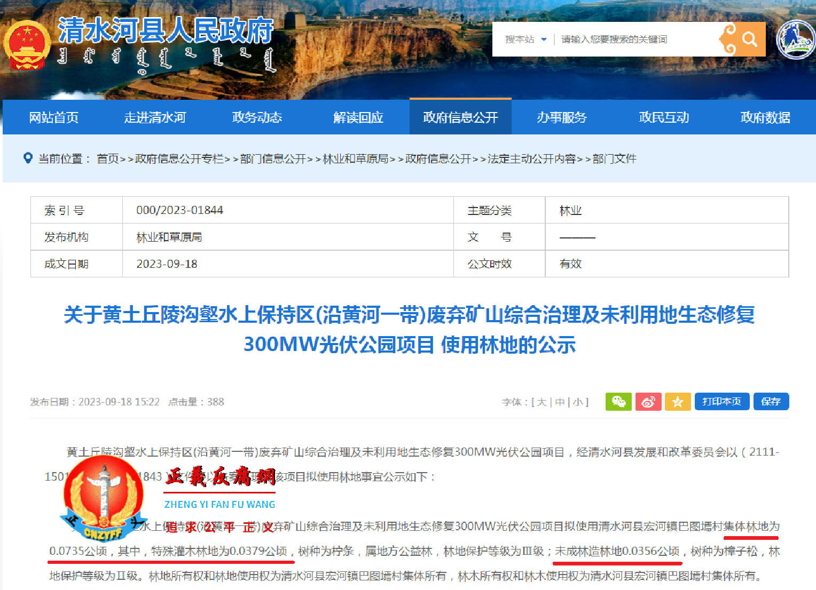The image size is (816, 590).
Task: Click the orange highlight bar above 政府信息公开
Action: pyautogui.click(x=460, y=99)
